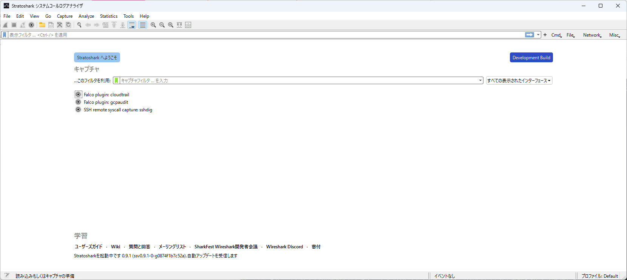Open the Wireshark Discord link

click(284, 247)
